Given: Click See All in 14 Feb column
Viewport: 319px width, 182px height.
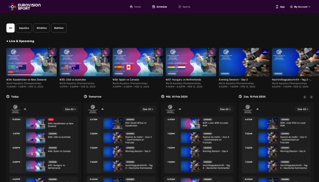Looking at the screenshot, I should pyautogui.click(x=225, y=109).
